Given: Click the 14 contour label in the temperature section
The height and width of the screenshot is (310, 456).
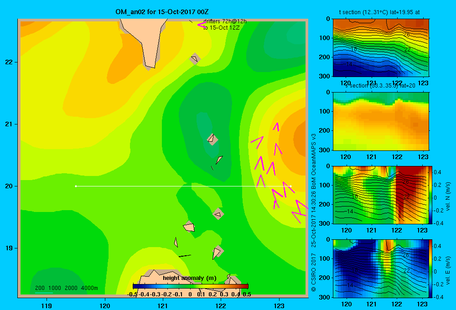Looking at the screenshot, I should (x=349, y=64).
